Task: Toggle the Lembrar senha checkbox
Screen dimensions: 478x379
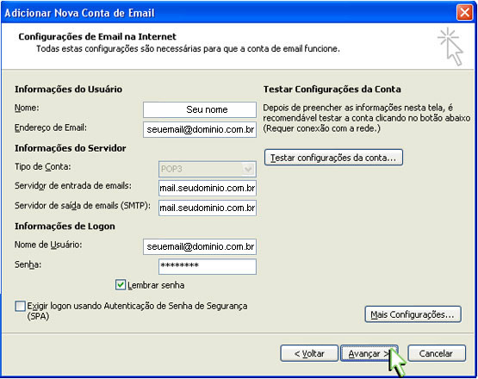Action: (120, 285)
